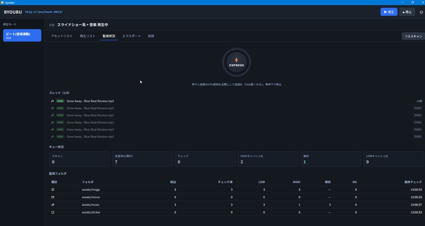Image resolution: width=425 pixels, height=226 pixels.
Task: Click the チェック済 column header
Action: pyautogui.click(x=225, y=182)
